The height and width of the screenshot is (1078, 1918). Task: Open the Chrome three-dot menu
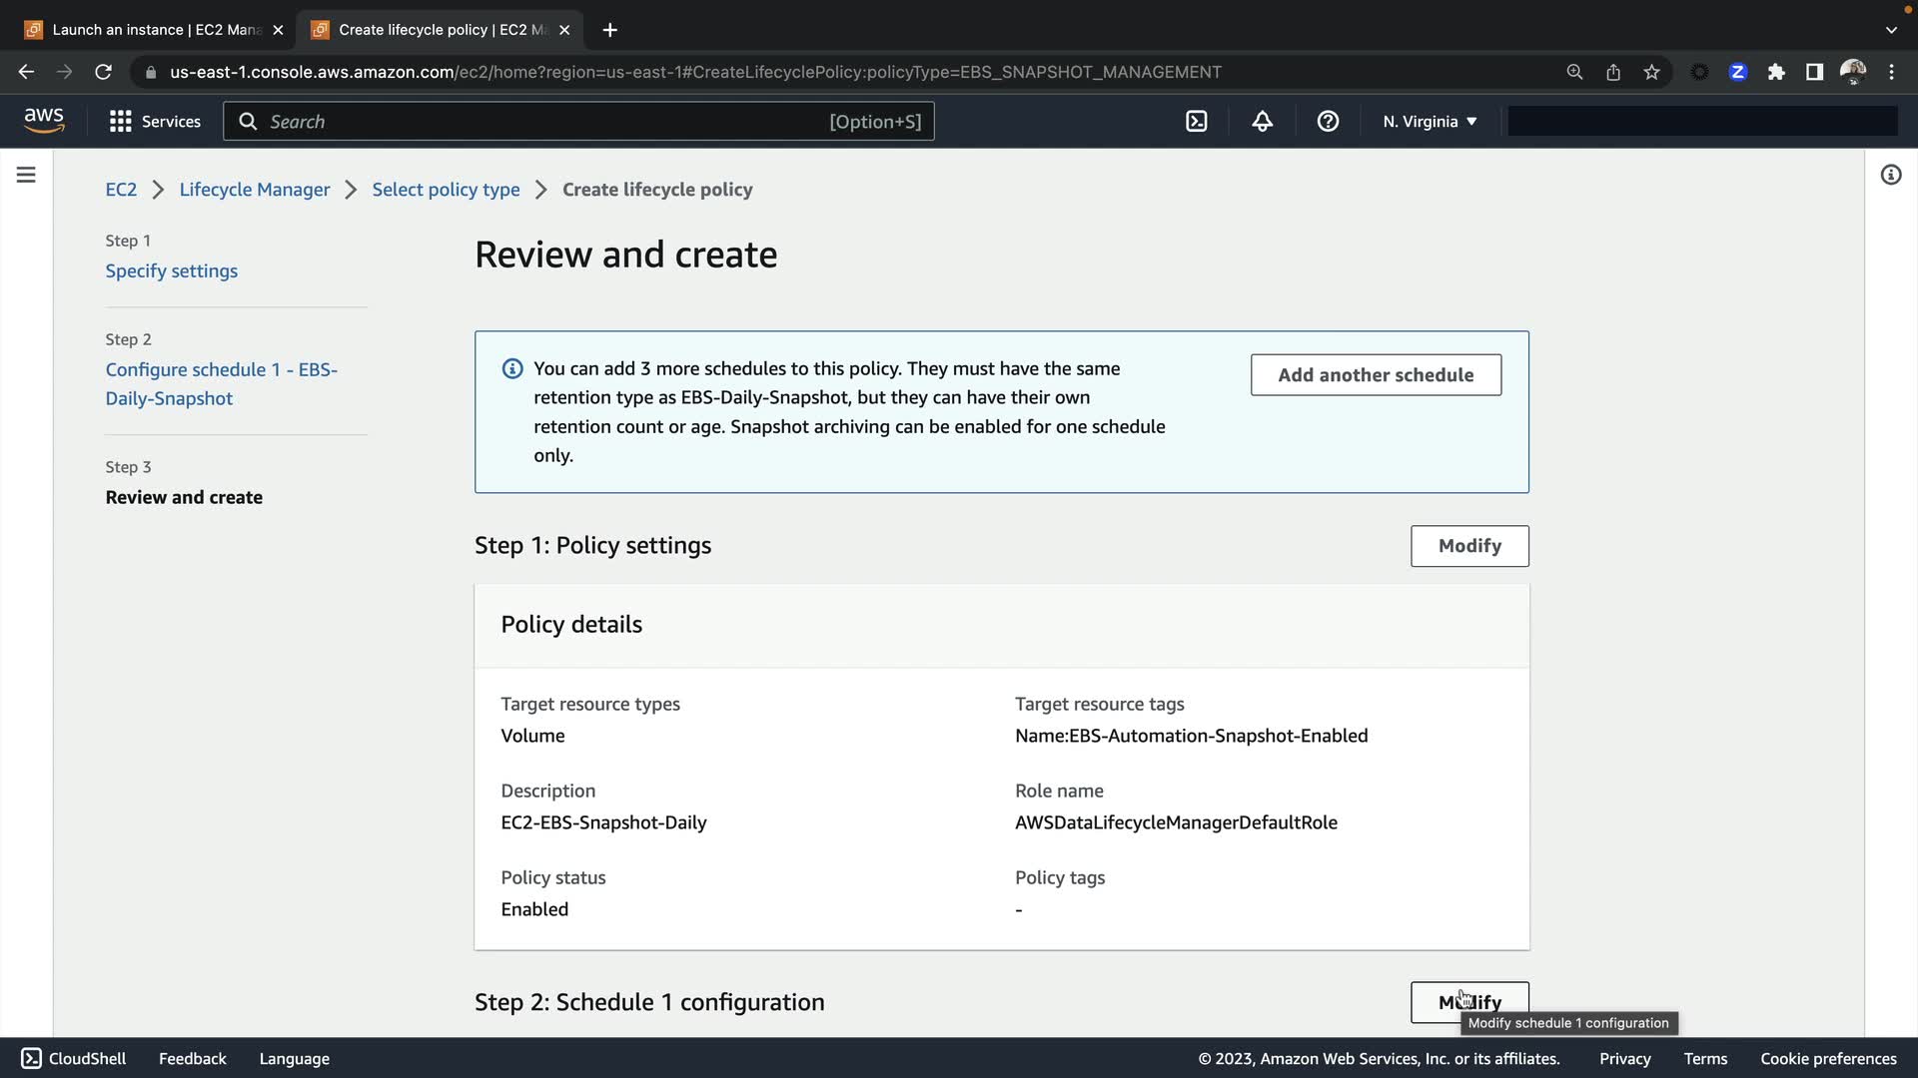click(1891, 72)
